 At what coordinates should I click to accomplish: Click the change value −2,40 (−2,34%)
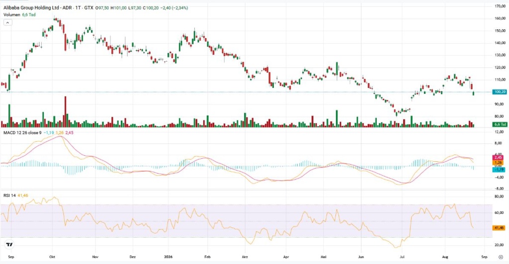(174, 8)
